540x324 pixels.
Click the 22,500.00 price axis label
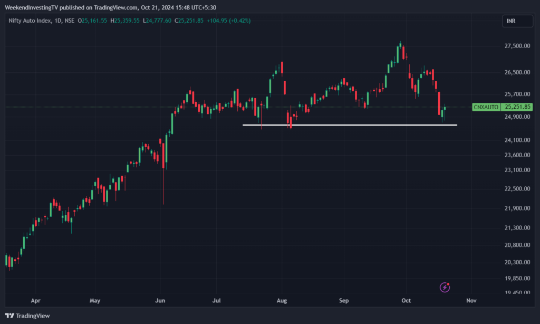517,189
